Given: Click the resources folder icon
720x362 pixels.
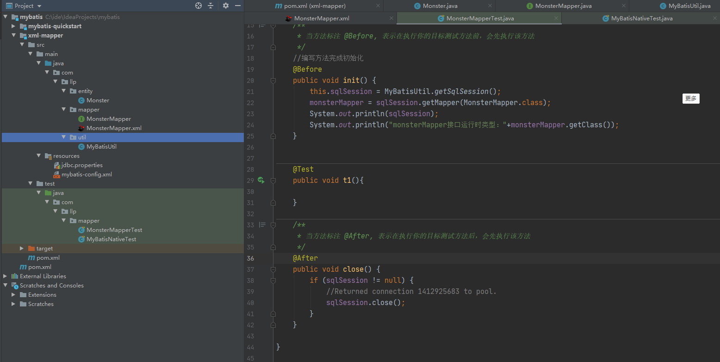Looking at the screenshot, I should 48,156.
